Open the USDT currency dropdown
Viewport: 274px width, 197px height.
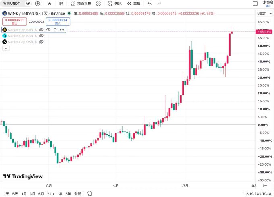click(x=265, y=13)
